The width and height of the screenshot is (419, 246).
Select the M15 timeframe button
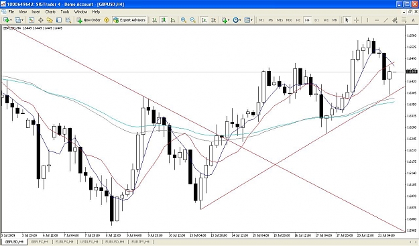[x=280, y=20]
